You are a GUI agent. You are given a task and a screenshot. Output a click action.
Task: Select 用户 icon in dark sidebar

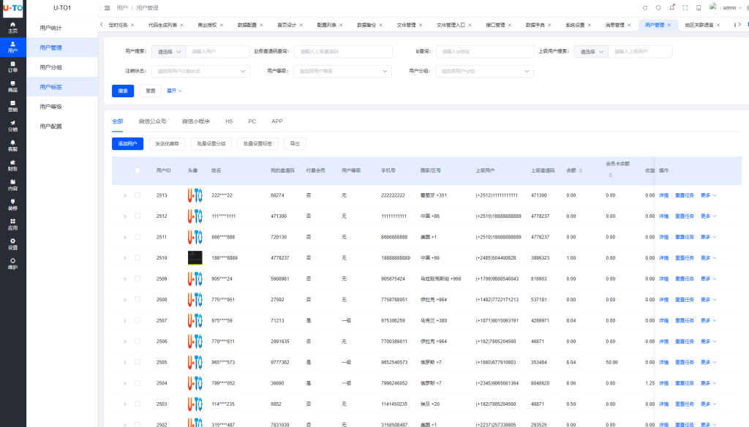tap(13, 47)
